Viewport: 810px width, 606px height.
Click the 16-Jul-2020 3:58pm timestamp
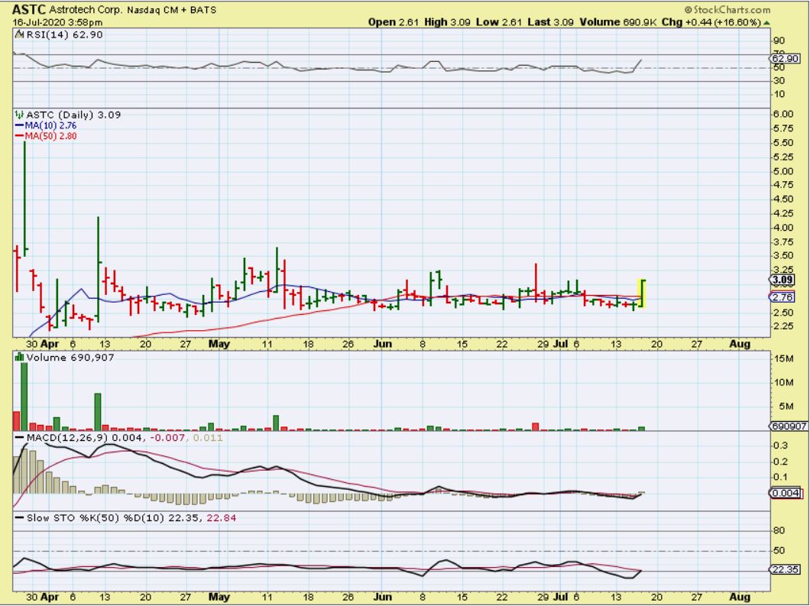pos(57,22)
